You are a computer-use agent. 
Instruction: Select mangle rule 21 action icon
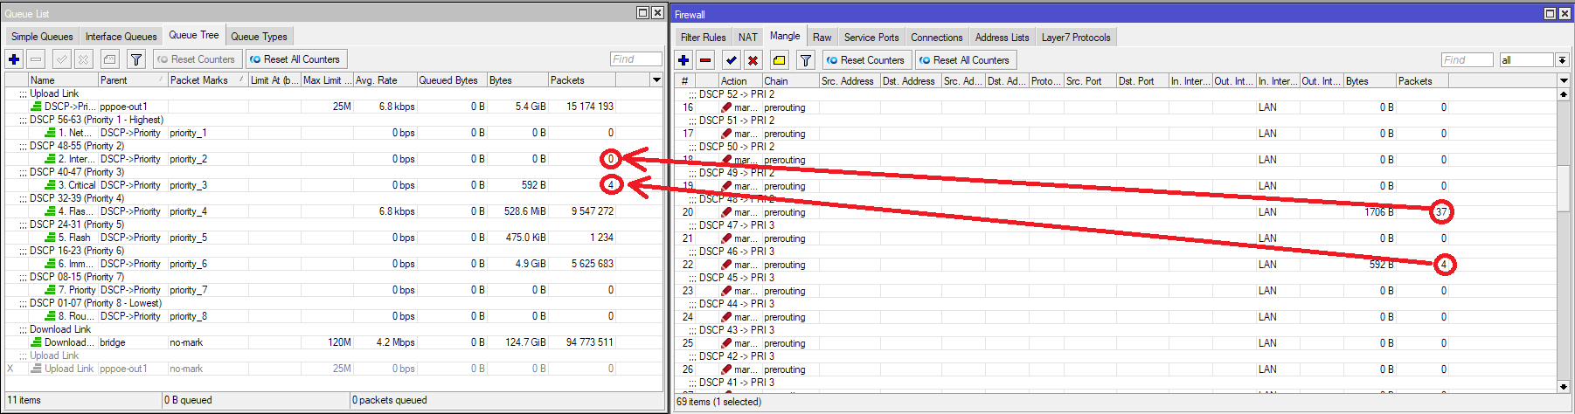tap(726, 238)
